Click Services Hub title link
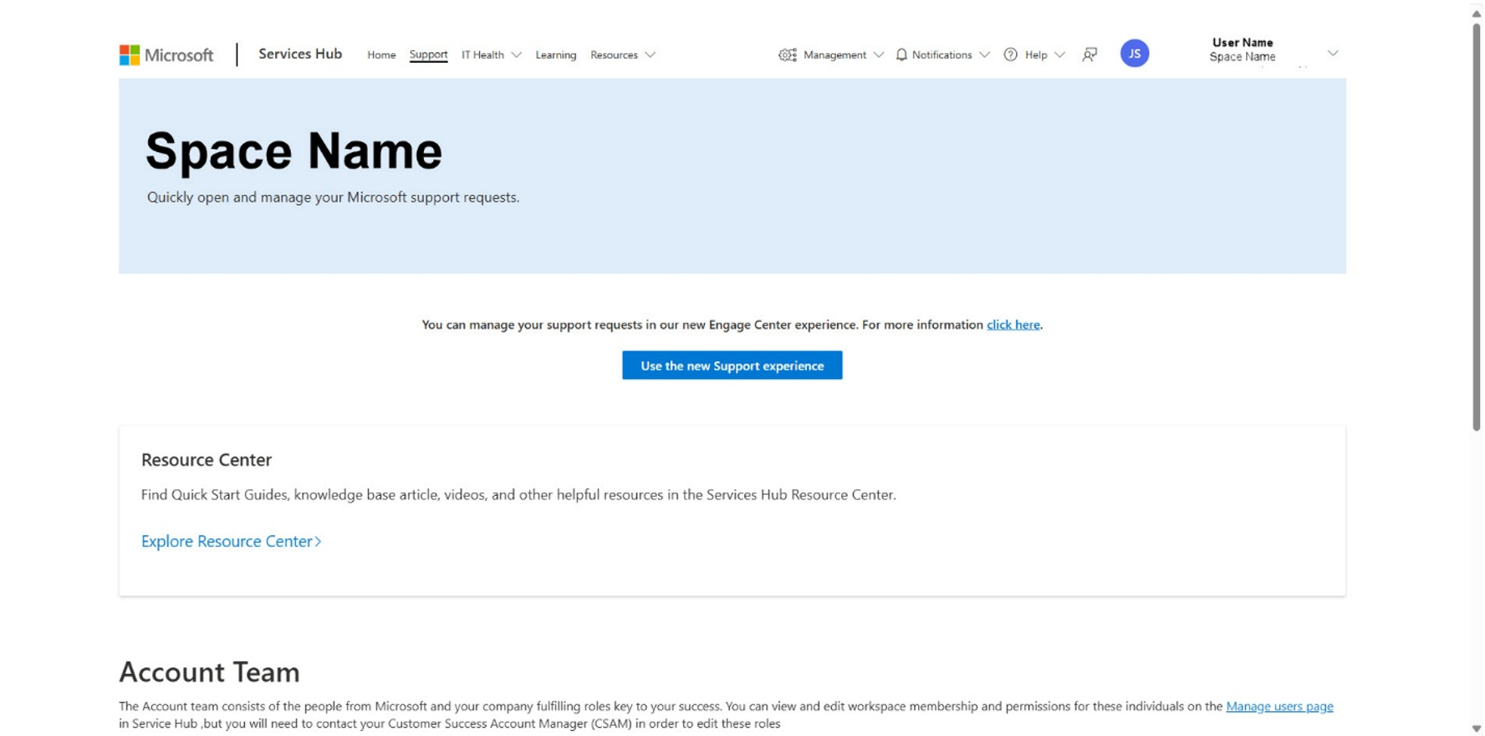The width and height of the screenshot is (1485, 736). [x=300, y=54]
